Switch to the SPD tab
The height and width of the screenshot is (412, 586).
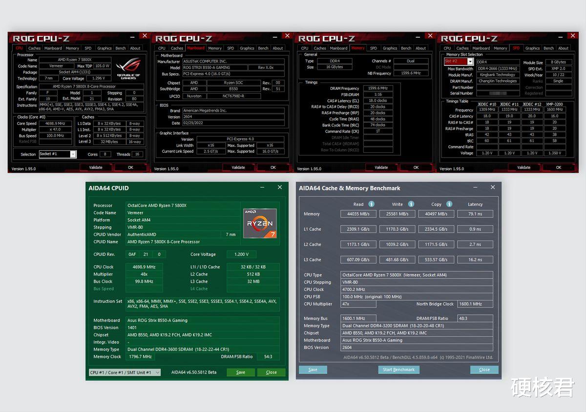coord(88,48)
